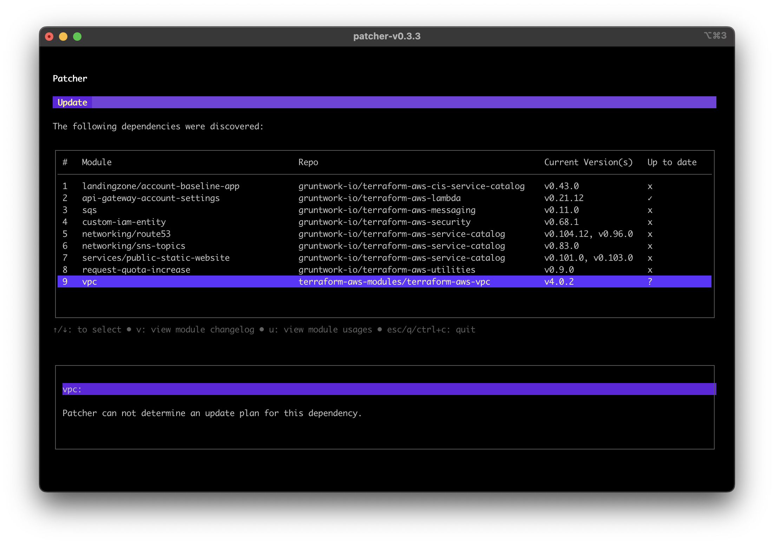
Task: Switch to the Update tab
Action: pyautogui.click(x=72, y=102)
